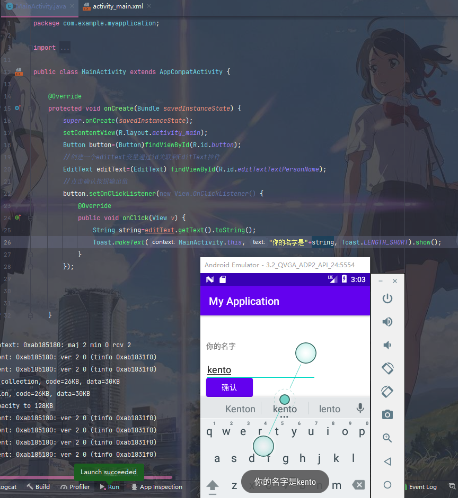Click the implements gutter icon on line 24
Viewport: 458px width, 498px height.
[x=18, y=218]
